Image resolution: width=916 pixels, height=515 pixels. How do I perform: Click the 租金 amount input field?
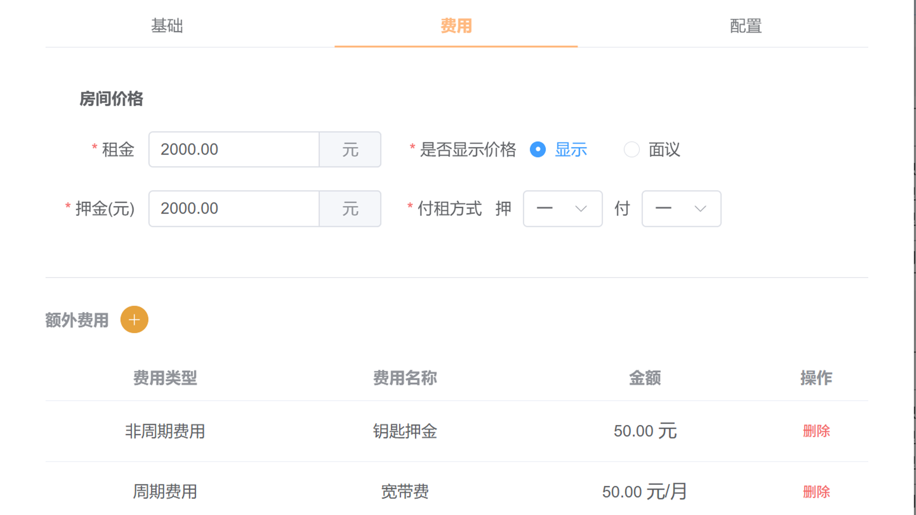point(234,149)
